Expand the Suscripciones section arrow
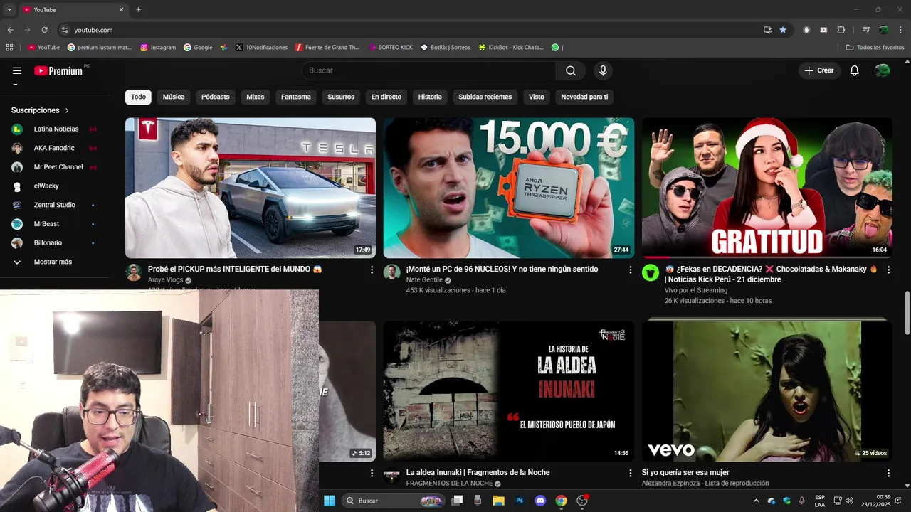The image size is (911, 512). 67,111
